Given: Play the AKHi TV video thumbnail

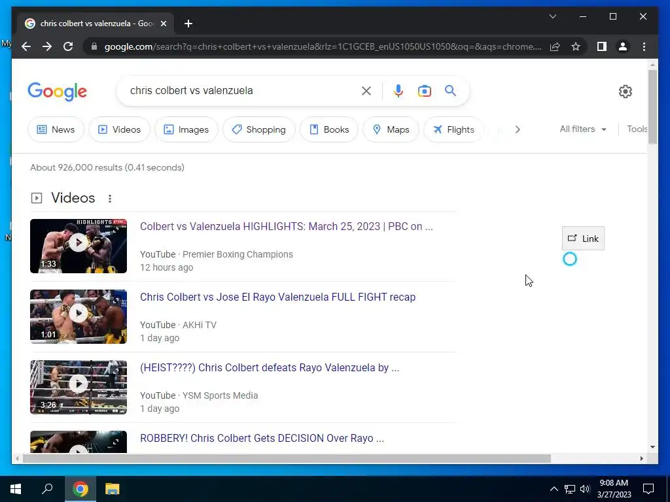Looking at the screenshot, I should click(x=79, y=316).
